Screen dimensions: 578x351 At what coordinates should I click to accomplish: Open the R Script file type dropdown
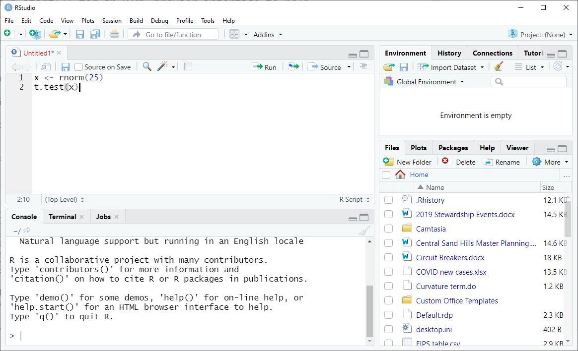point(354,199)
